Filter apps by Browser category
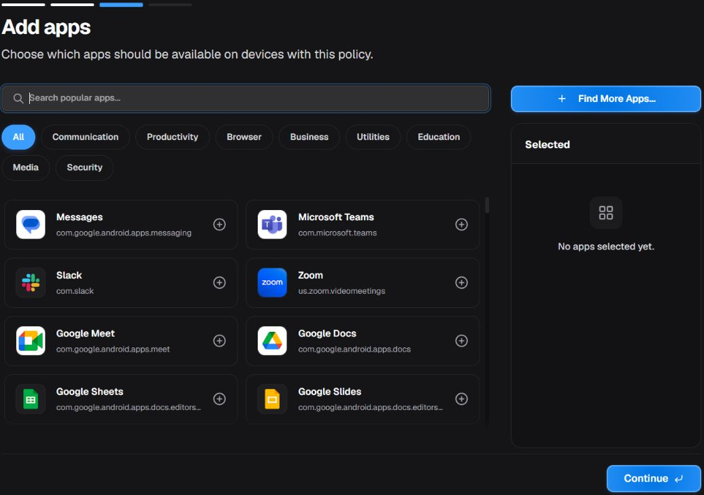 [244, 137]
